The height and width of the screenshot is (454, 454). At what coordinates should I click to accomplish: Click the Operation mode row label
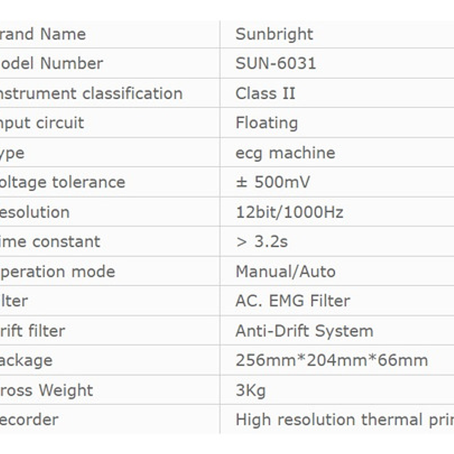tap(56, 272)
